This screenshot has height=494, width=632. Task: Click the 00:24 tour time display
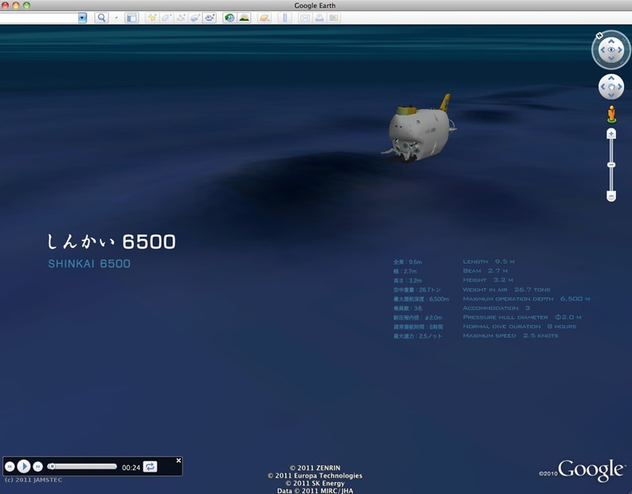pos(131,468)
